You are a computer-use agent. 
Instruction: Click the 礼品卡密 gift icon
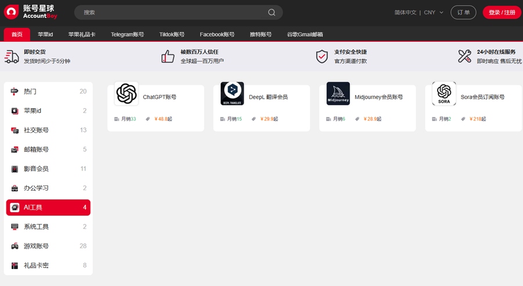coord(15,266)
